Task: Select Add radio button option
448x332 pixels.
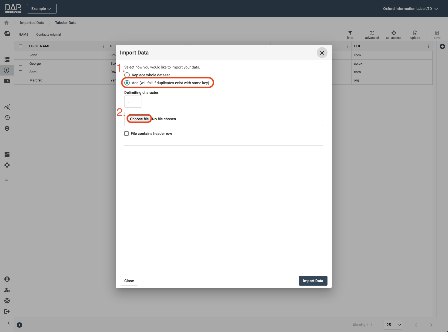Action: coord(127,83)
